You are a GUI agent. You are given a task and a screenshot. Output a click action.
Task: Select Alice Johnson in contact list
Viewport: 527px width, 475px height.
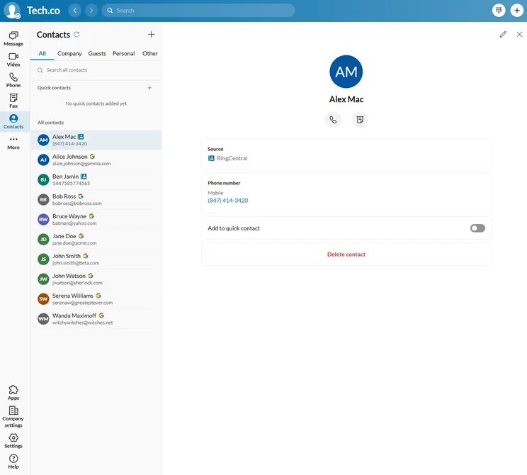96,160
